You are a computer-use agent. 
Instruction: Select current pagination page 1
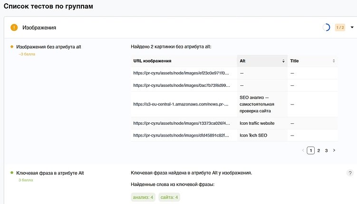click(x=311, y=150)
